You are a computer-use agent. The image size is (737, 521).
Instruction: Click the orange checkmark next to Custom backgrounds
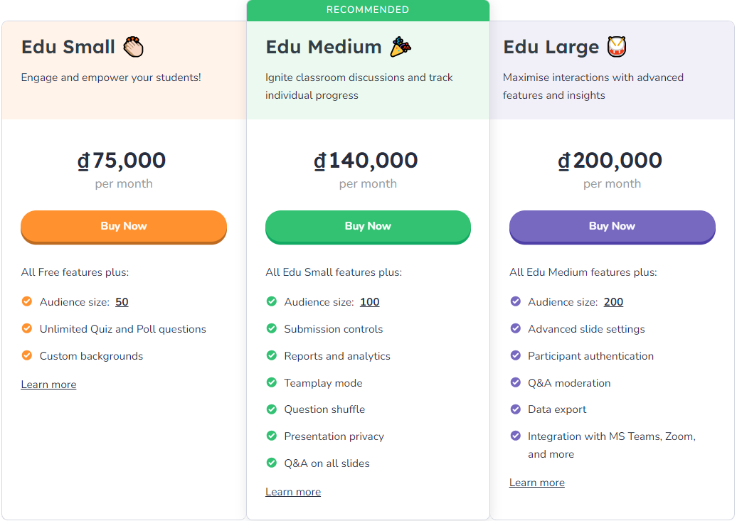tap(27, 355)
